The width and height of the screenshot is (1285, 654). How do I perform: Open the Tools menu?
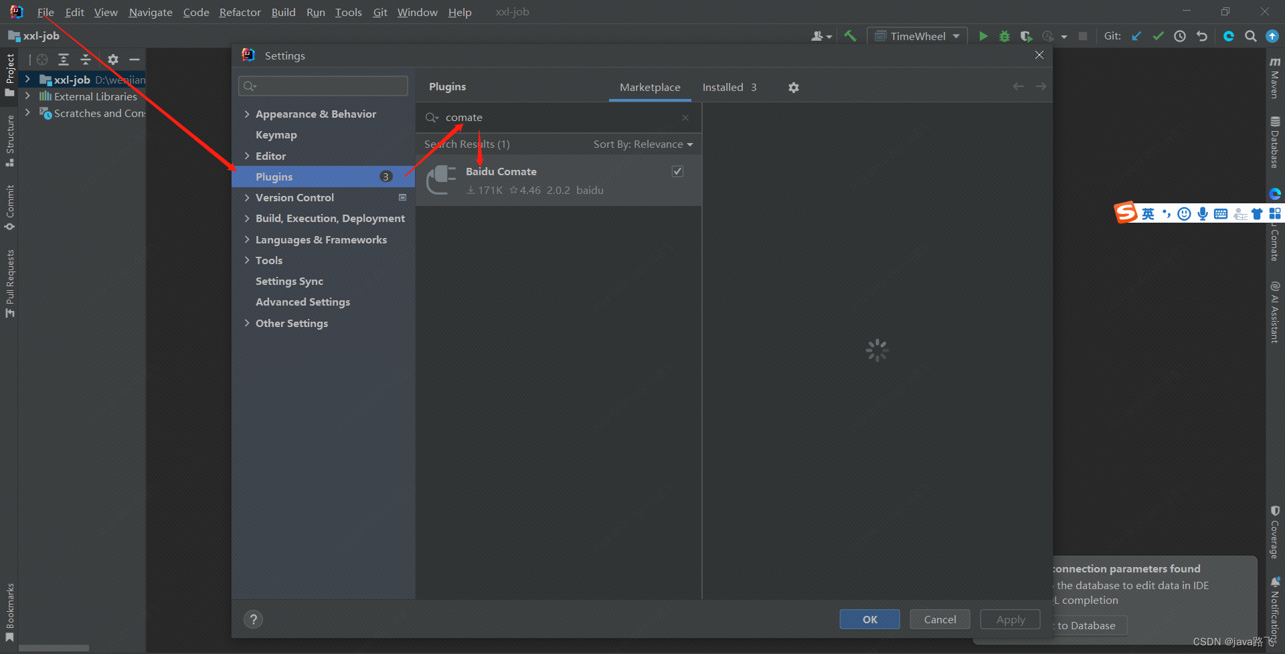pyautogui.click(x=348, y=12)
